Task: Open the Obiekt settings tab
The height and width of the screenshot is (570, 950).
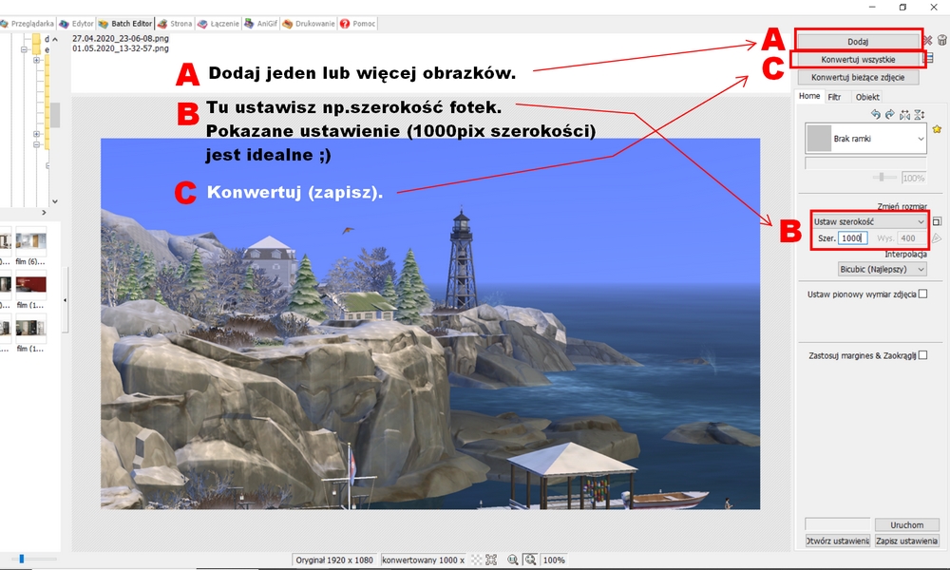Action: (x=867, y=97)
